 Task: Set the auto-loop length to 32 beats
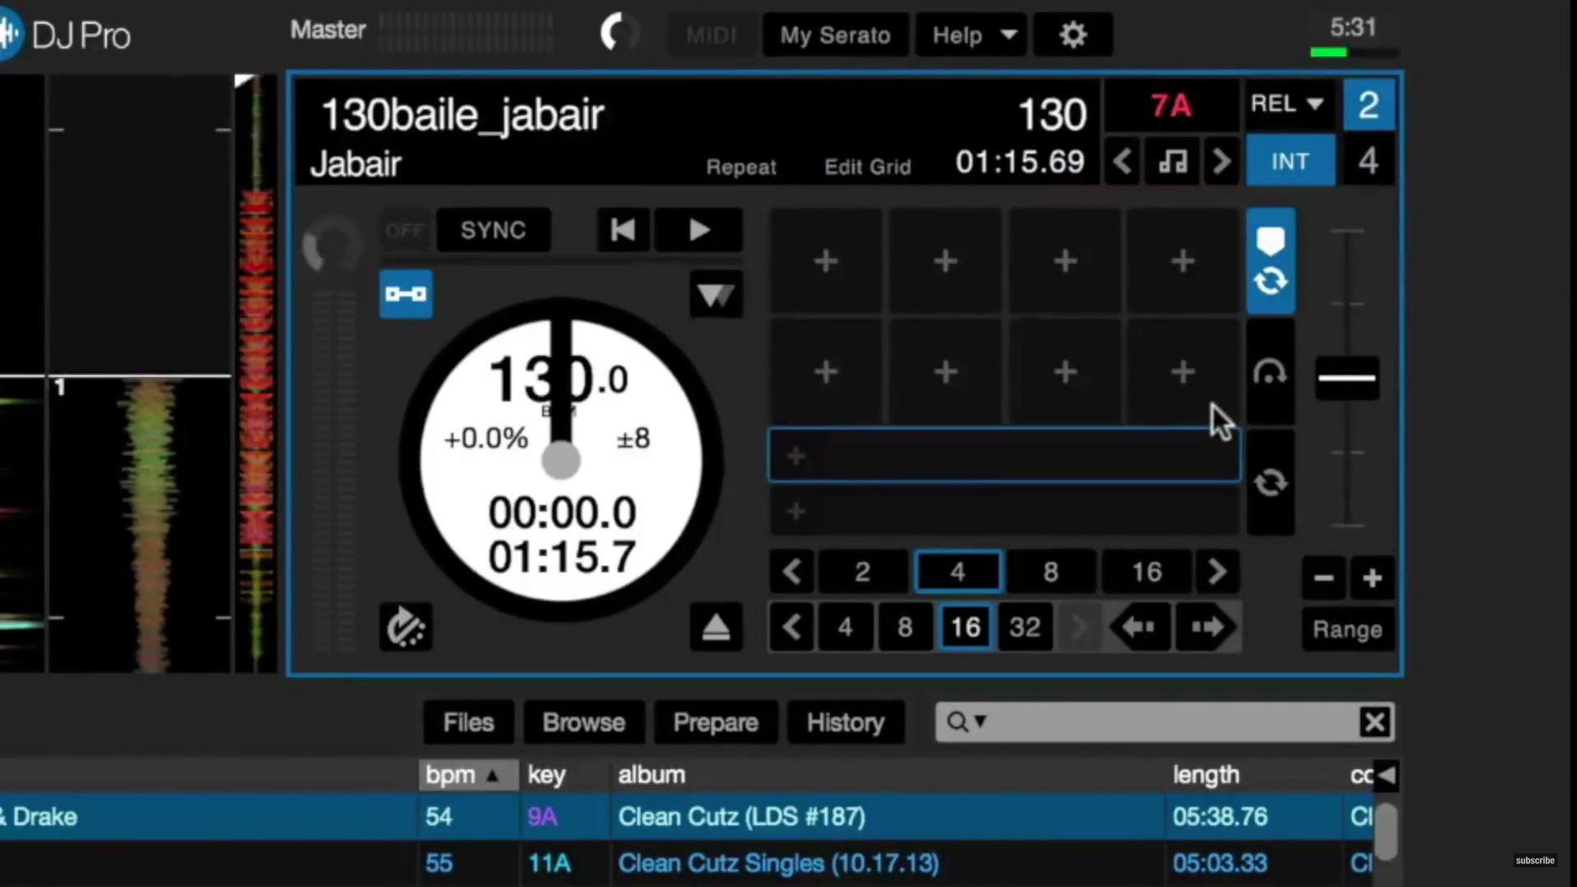pos(1024,627)
